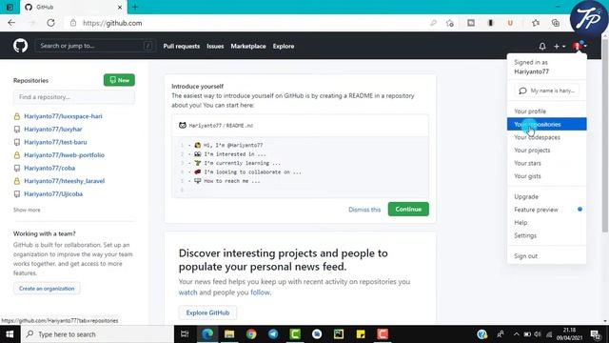The image size is (609, 343).
Task: Open the browser collections icon
Action: pyautogui.click(x=556, y=23)
